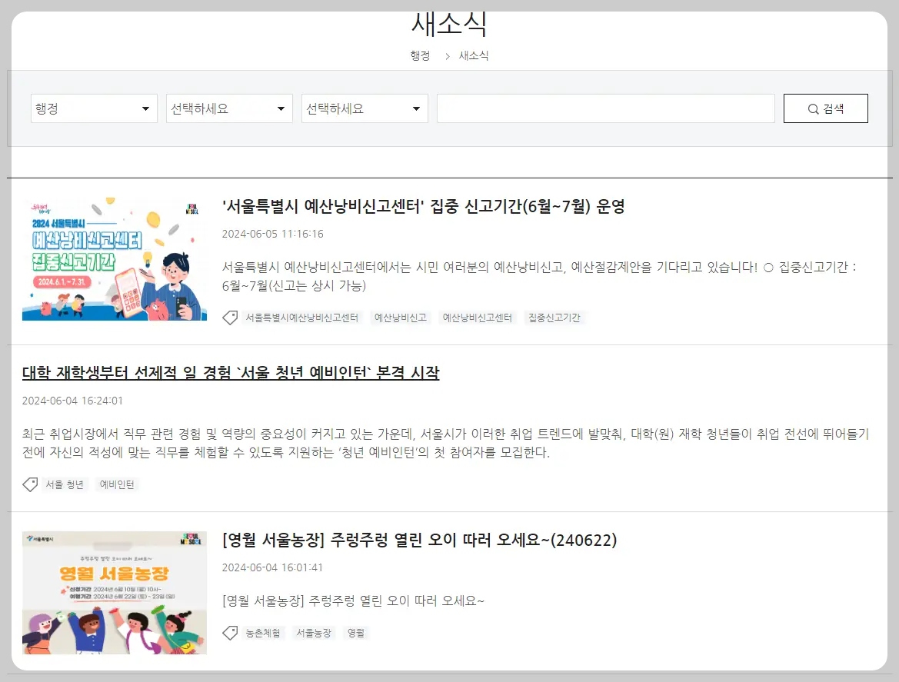
Task: Click the tag icon next to 서울 청년 tags
Action: point(31,484)
